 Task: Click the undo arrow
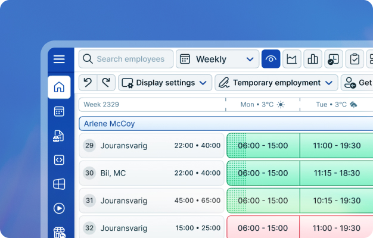tap(88, 83)
